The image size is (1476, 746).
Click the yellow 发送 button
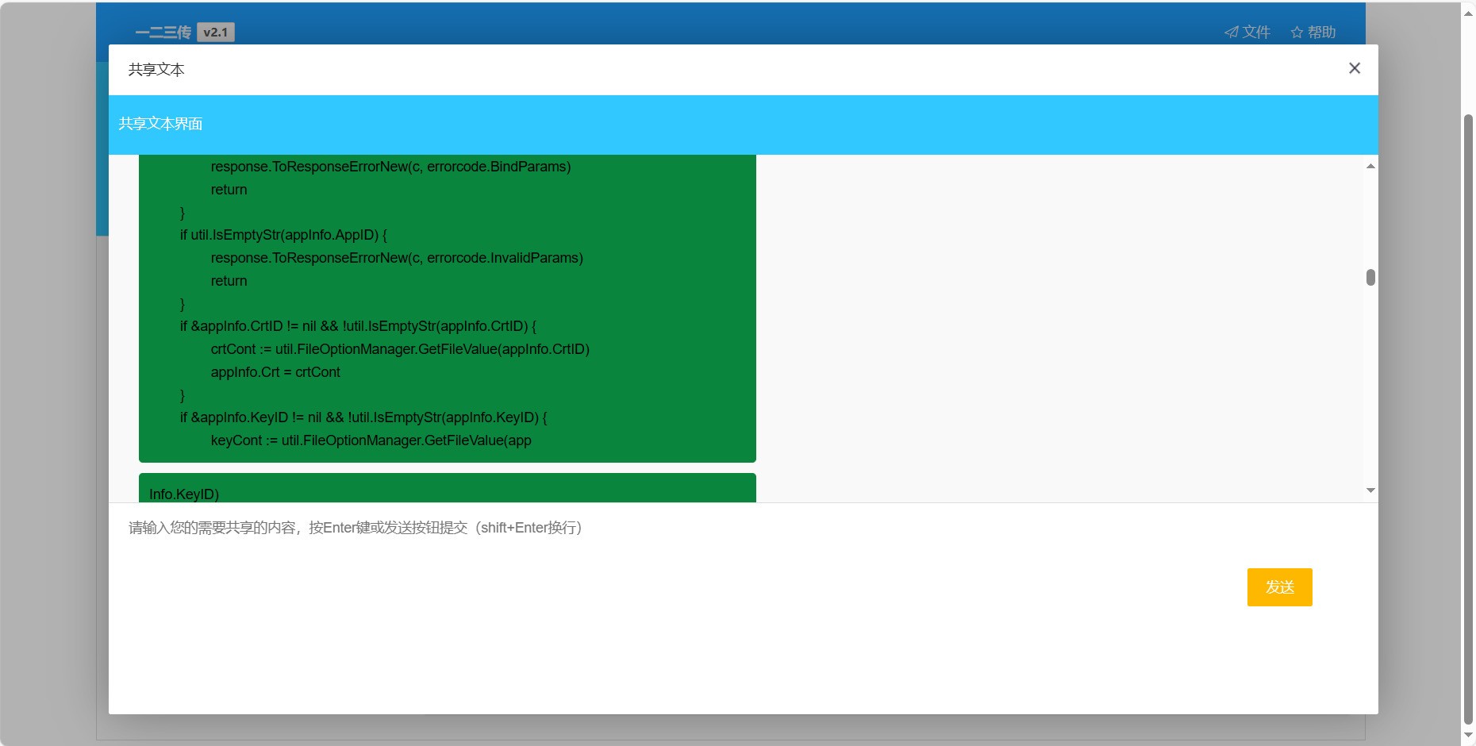tap(1279, 587)
